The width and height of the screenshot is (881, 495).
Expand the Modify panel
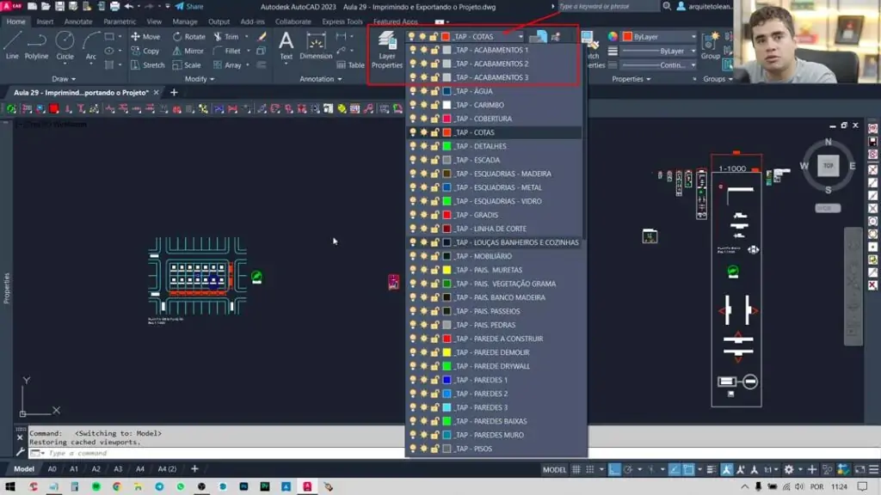coord(200,79)
